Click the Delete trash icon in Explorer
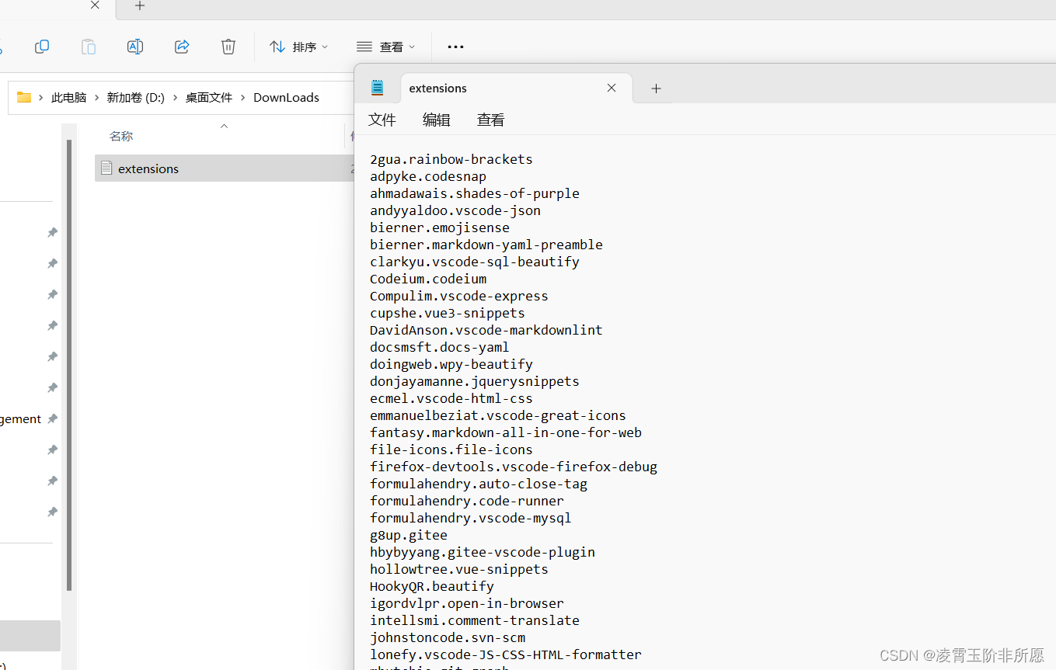Screen dimensions: 1056x670 pyautogui.click(x=228, y=47)
